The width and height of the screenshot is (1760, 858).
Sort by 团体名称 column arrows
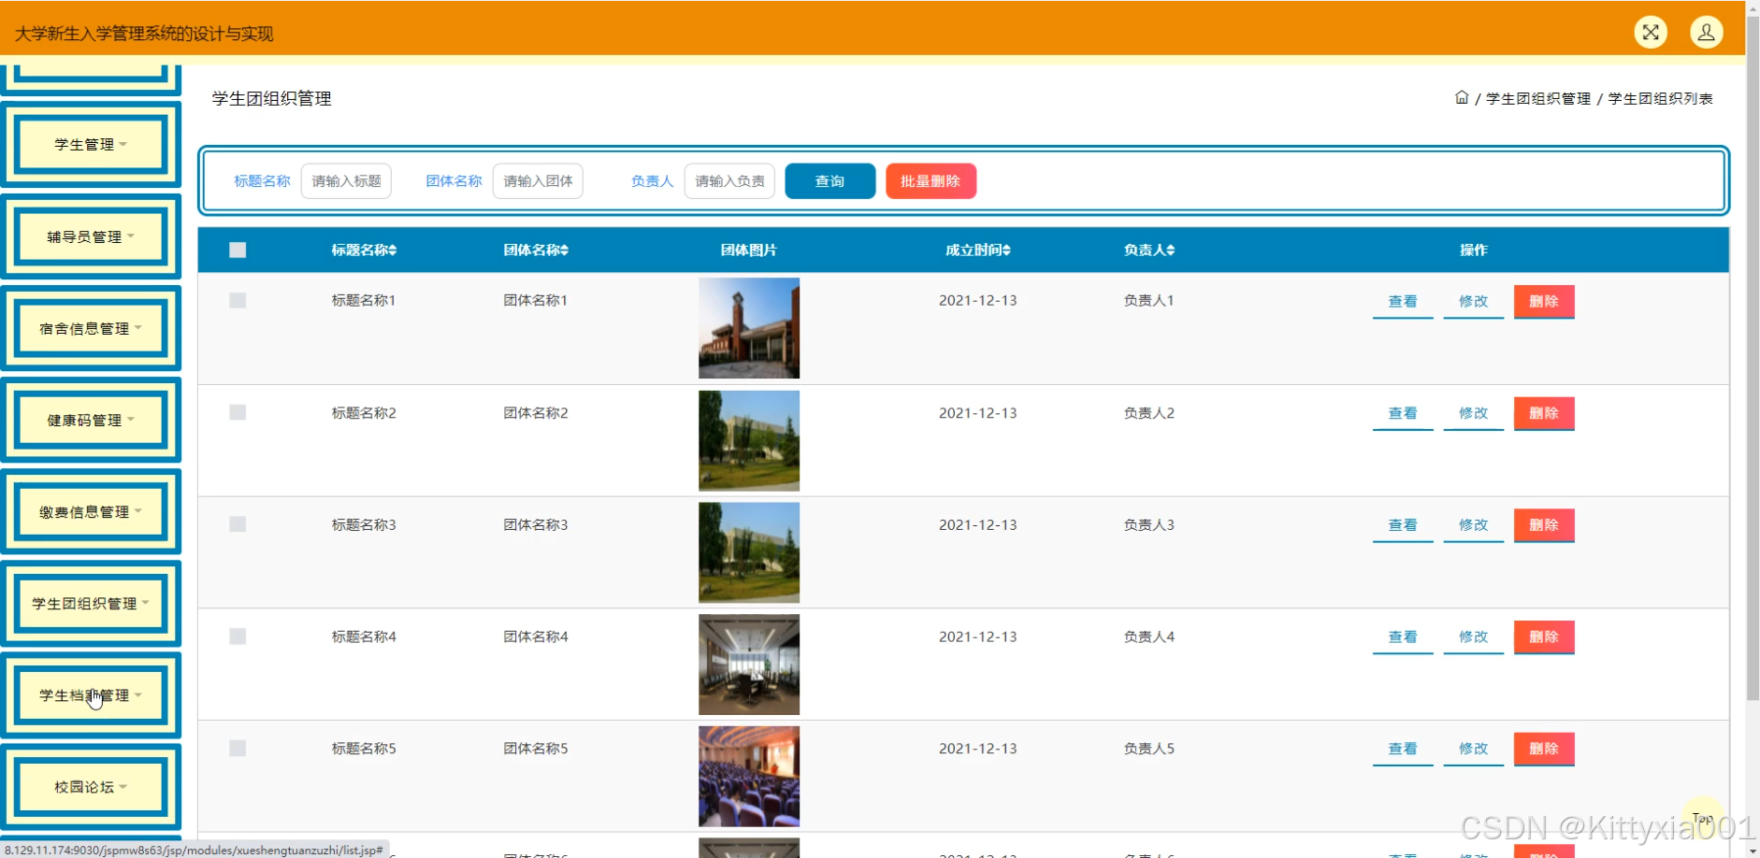pos(565,250)
